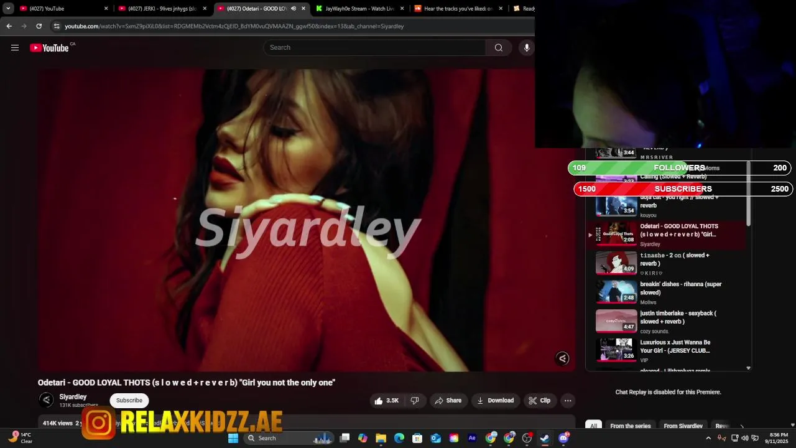Open File Explorer from the taskbar
Screen dimensions: 796x448
click(x=381, y=438)
